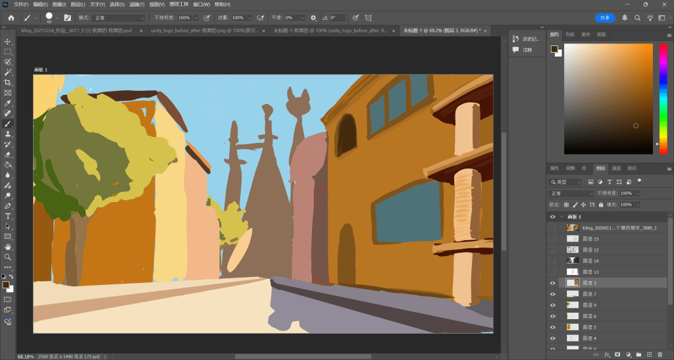Open the 注释 notes panel
This screenshot has width=674, height=360.
516,49
